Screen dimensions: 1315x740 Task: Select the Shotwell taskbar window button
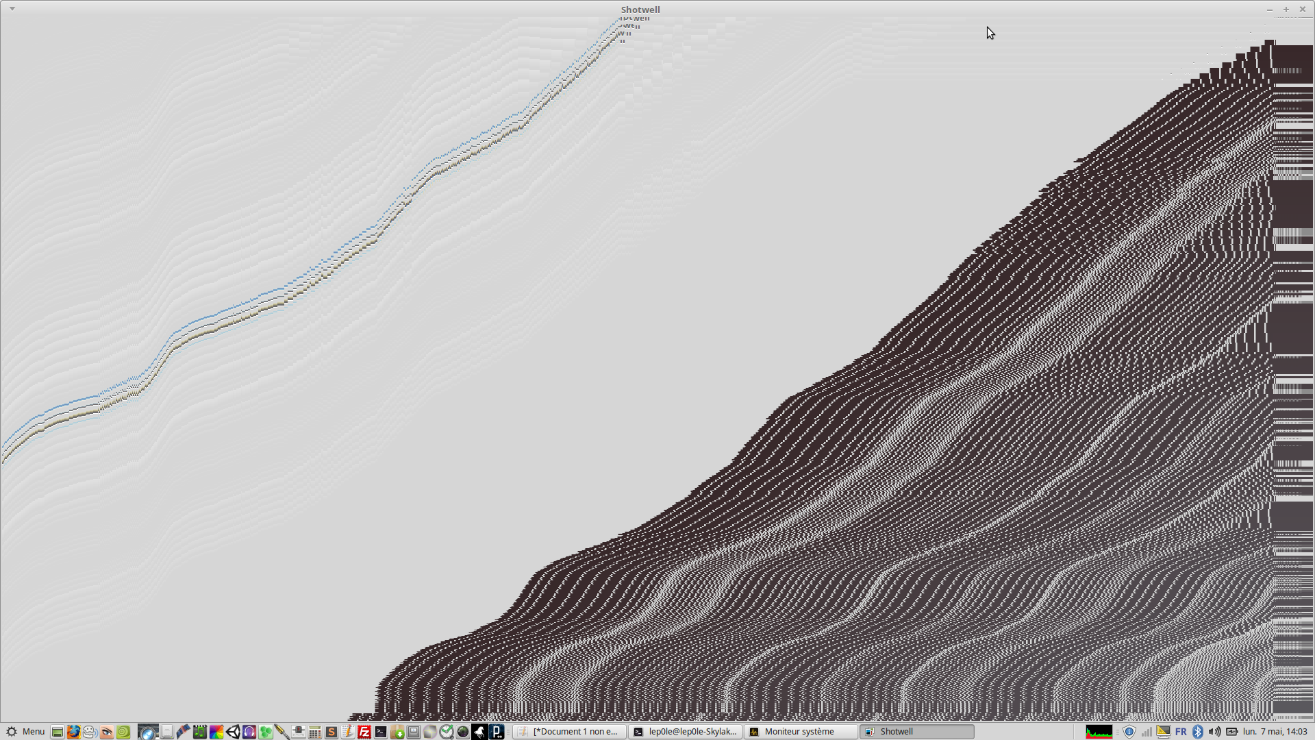(916, 732)
